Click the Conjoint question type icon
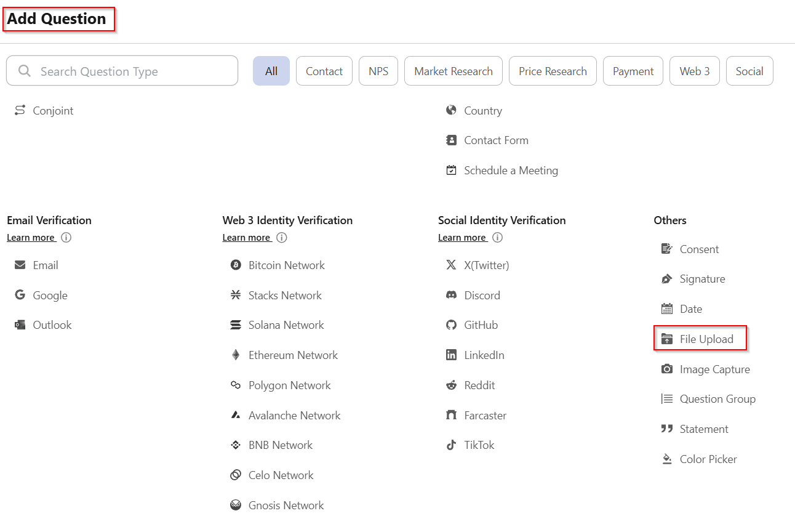Image resolution: width=795 pixels, height=516 pixels. click(x=20, y=110)
